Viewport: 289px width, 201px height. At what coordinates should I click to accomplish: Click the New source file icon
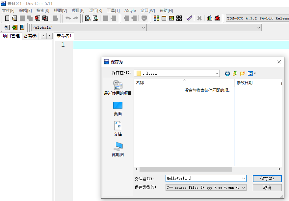tap(7, 18)
